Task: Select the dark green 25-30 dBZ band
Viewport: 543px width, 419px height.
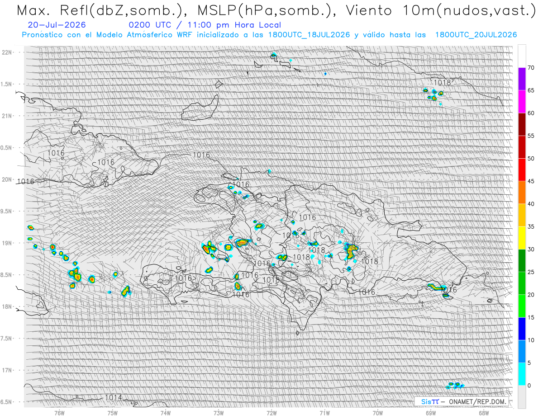Action: coord(522,260)
